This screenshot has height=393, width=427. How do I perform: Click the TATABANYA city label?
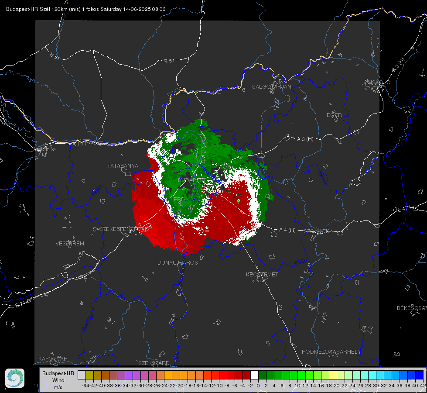(x=123, y=166)
